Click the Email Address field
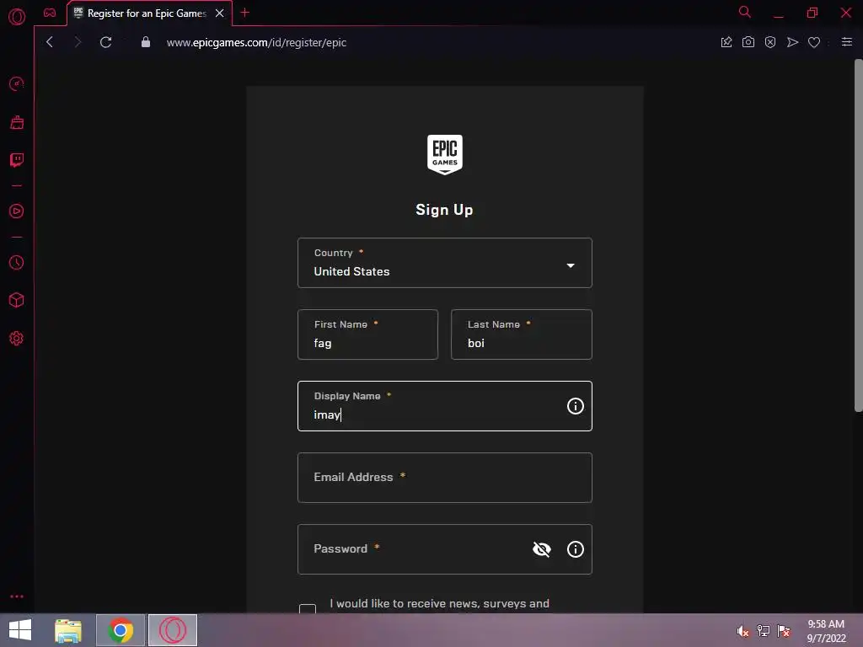 [445, 478]
